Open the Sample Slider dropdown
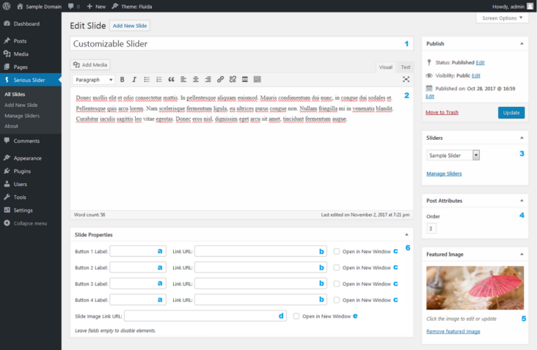This screenshot has height=350, width=537. pyautogui.click(x=453, y=155)
